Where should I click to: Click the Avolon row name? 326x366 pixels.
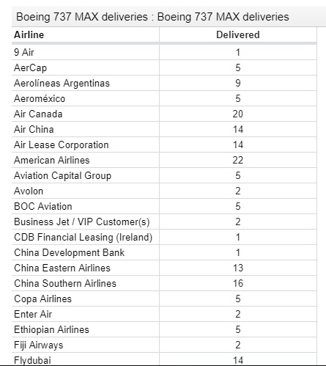[29, 191]
